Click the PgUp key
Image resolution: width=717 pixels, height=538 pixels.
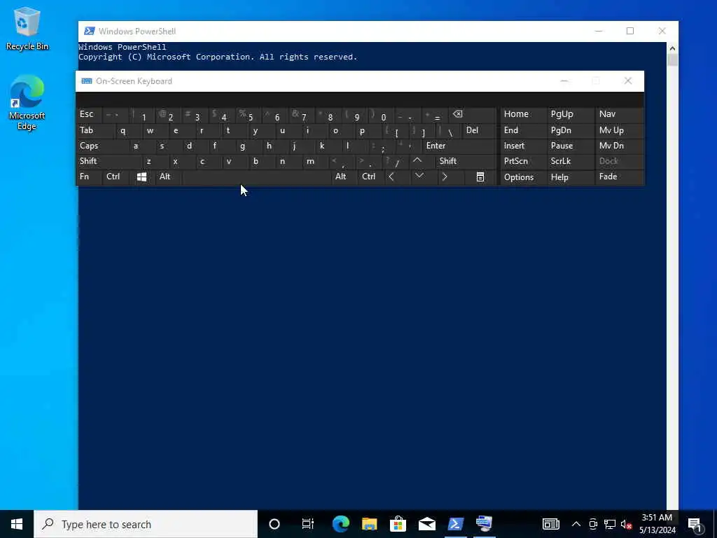(569, 114)
